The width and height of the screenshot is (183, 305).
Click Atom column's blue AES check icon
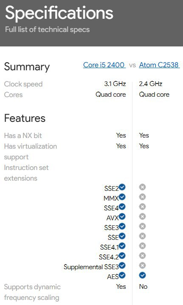tap(142, 275)
